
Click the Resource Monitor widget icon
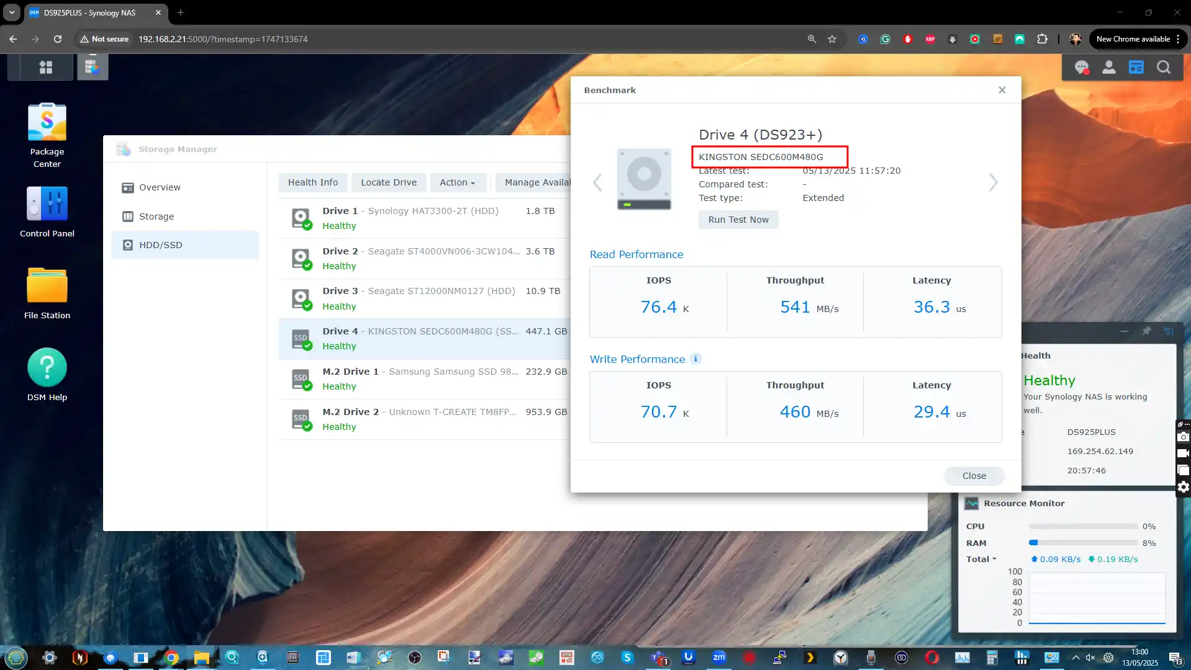[972, 503]
